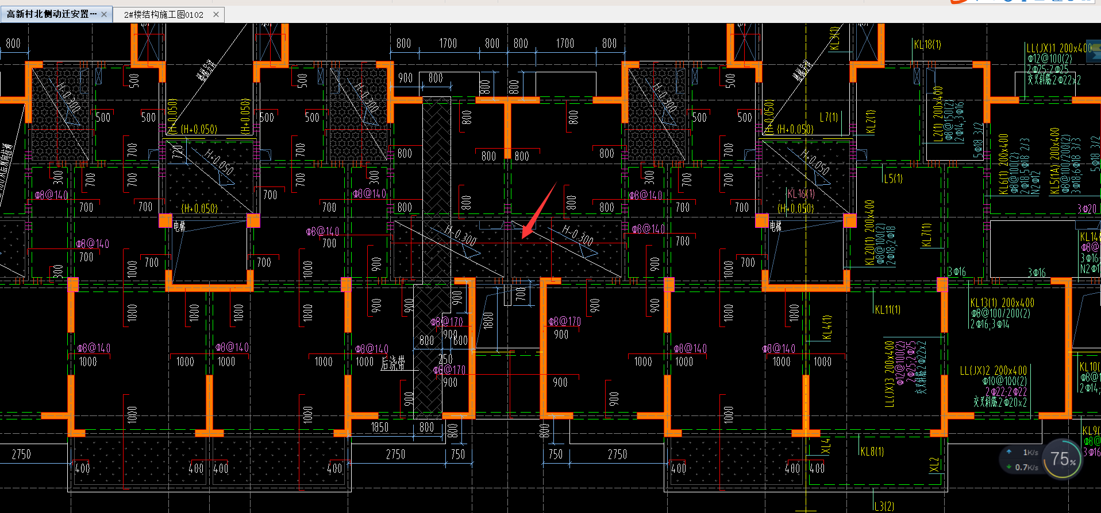
Task: Select the 600 dimension near 后浇带
Action: click(461, 340)
